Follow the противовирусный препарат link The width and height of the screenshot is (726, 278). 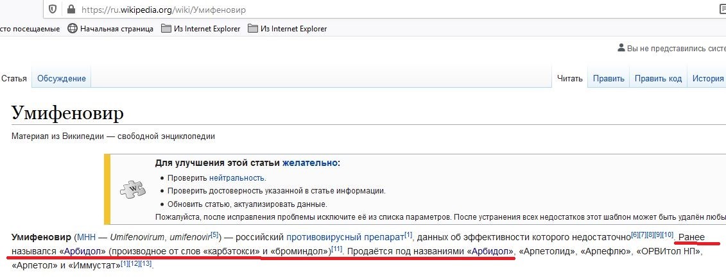pos(345,238)
